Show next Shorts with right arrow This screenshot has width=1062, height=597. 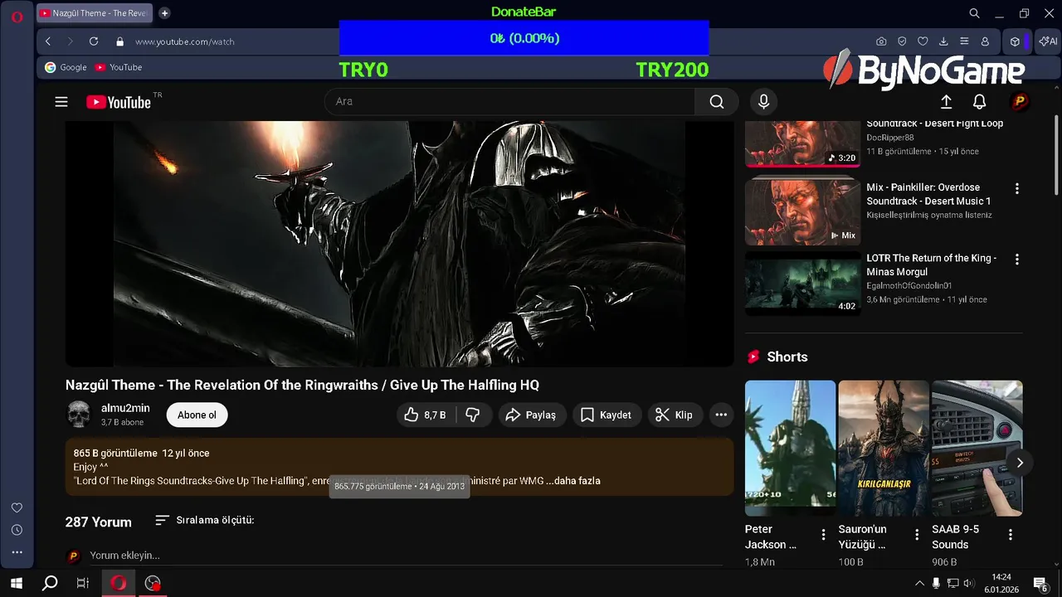(1020, 463)
